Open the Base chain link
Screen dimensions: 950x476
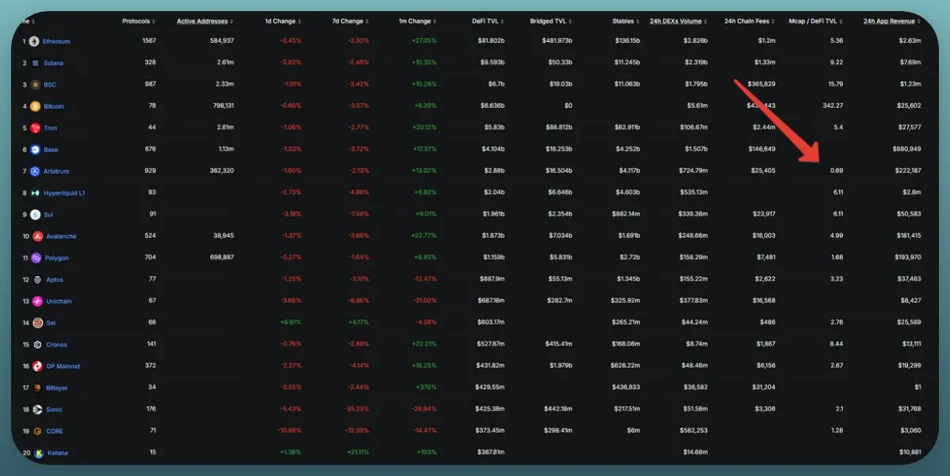pos(51,150)
